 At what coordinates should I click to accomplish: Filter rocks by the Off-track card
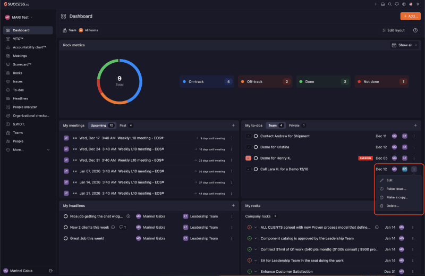point(265,82)
